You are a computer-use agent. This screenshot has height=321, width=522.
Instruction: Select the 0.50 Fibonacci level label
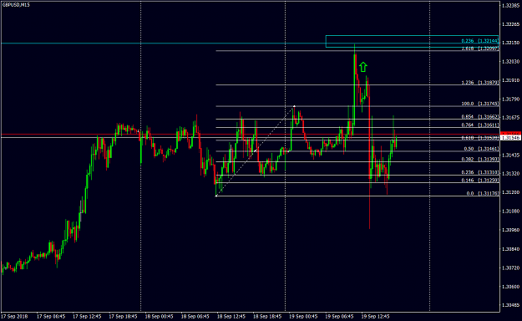(481, 149)
